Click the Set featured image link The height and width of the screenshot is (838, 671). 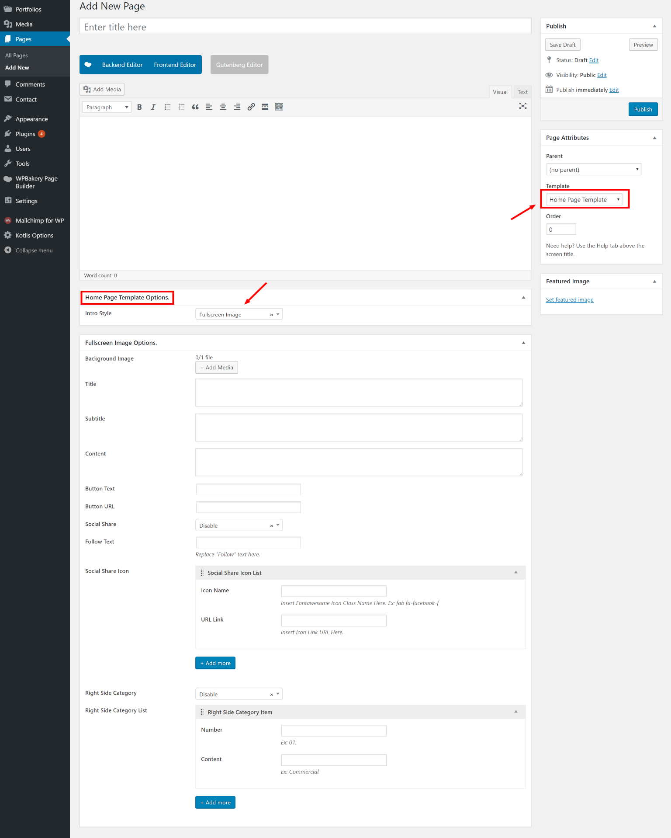click(x=570, y=300)
